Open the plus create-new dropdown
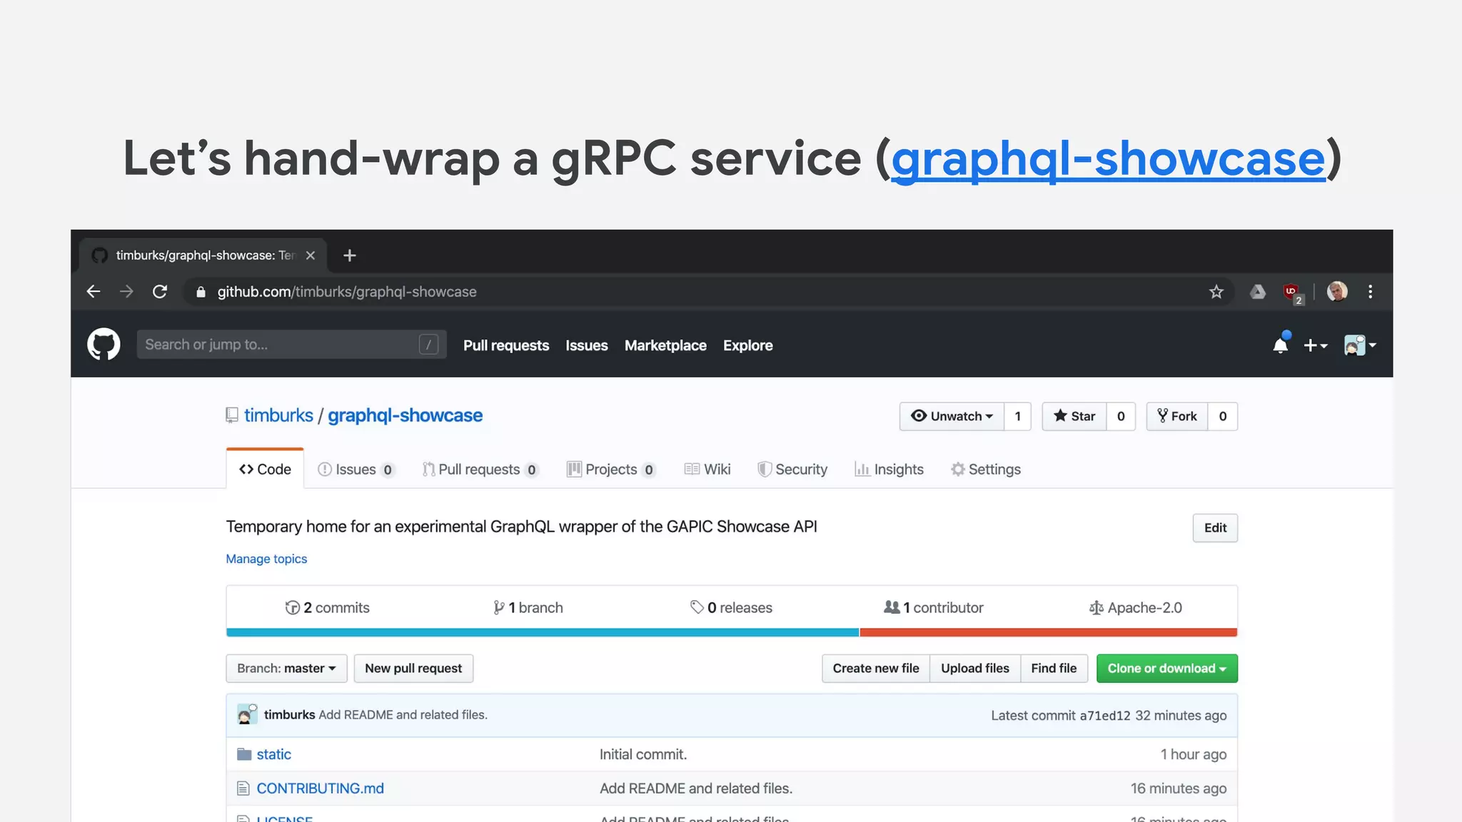Image resolution: width=1462 pixels, height=822 pixels. [x=1315, y=345]
